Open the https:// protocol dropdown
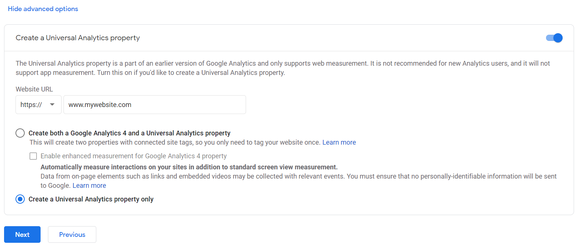Screen dimensions: 577x252 coord(38,105)
